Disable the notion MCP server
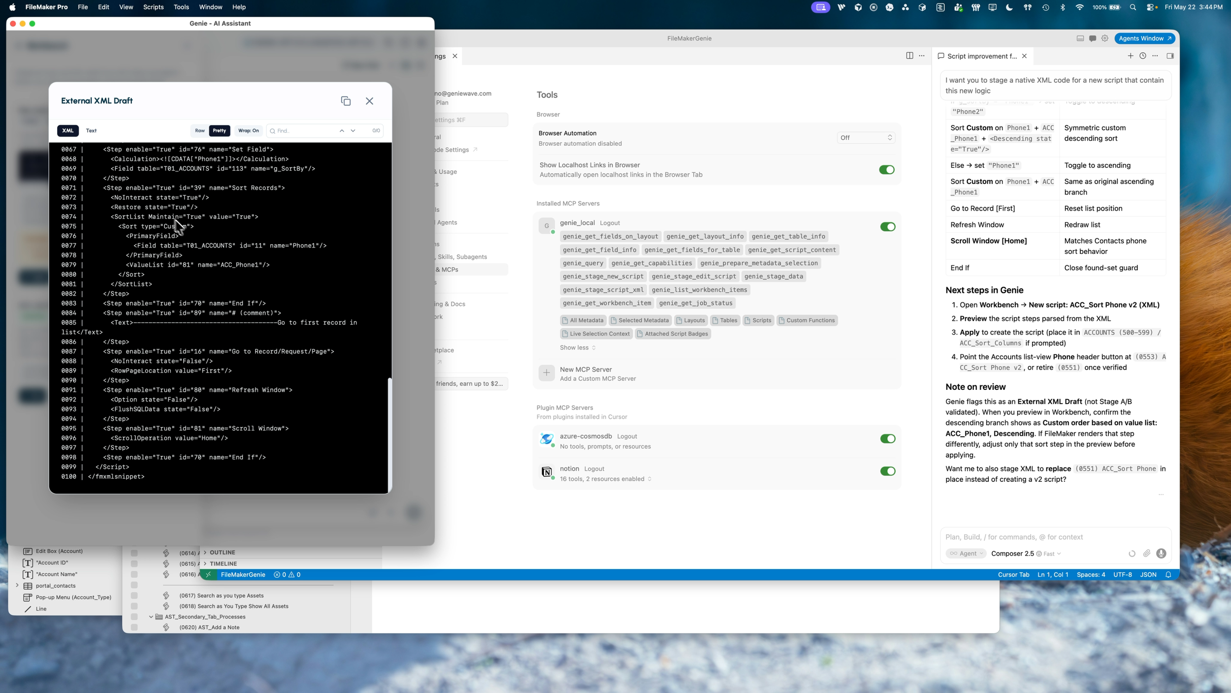Image resolution: width=1231 pixels, height=693 pixels. [887, 471]
